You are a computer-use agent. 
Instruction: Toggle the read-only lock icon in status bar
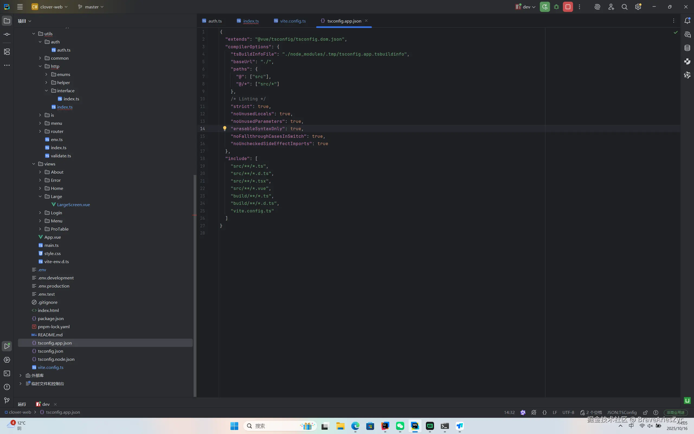coord(645,413)
